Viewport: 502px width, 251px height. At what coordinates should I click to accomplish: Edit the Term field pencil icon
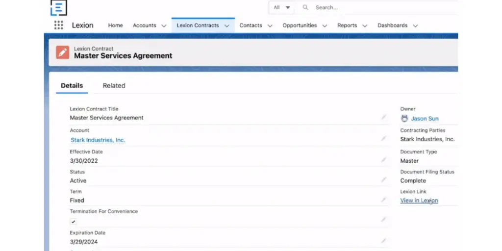click(x=383, y=200)
